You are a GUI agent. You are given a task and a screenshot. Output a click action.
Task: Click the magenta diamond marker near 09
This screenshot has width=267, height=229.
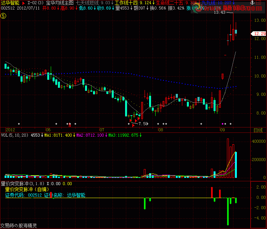[223, 124]
